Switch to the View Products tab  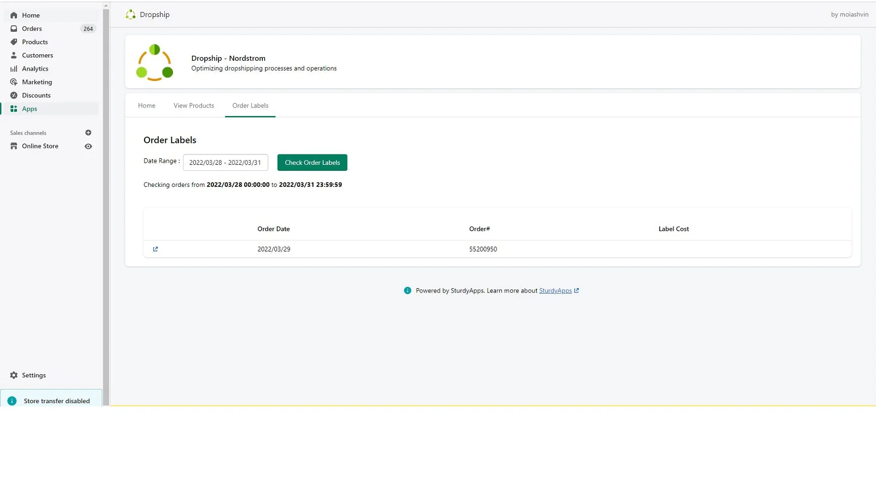click(x=194, y=106)
